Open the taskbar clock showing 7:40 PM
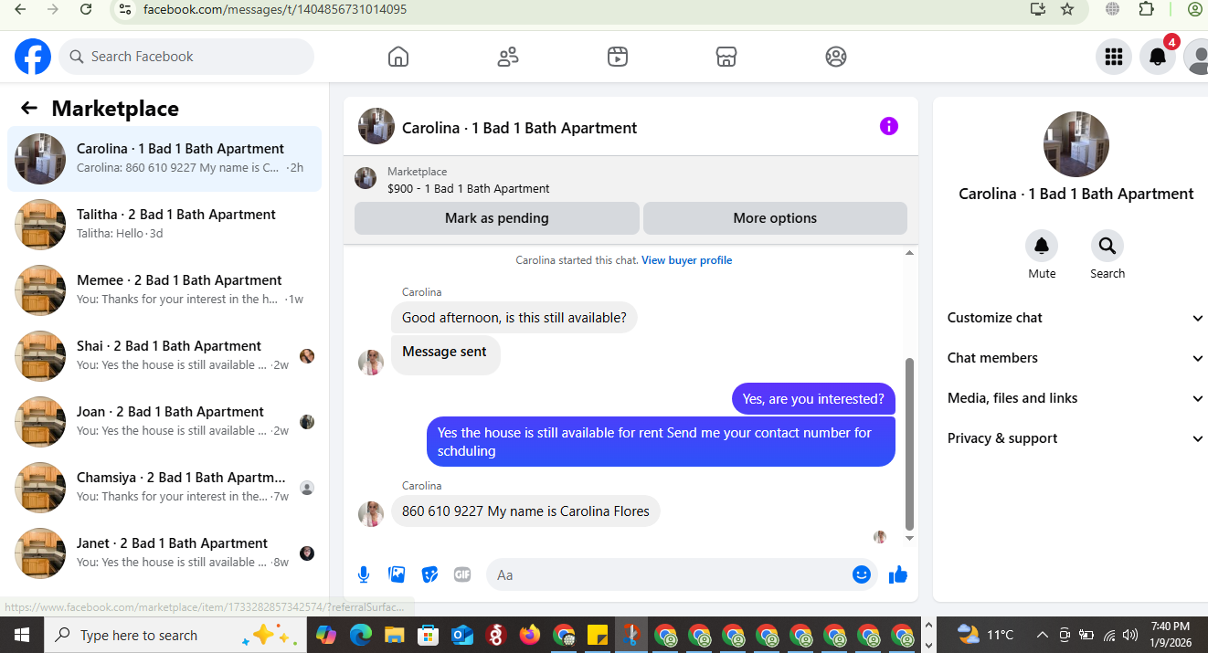This screenshot has height=653, width=1208. [1171, 635]
